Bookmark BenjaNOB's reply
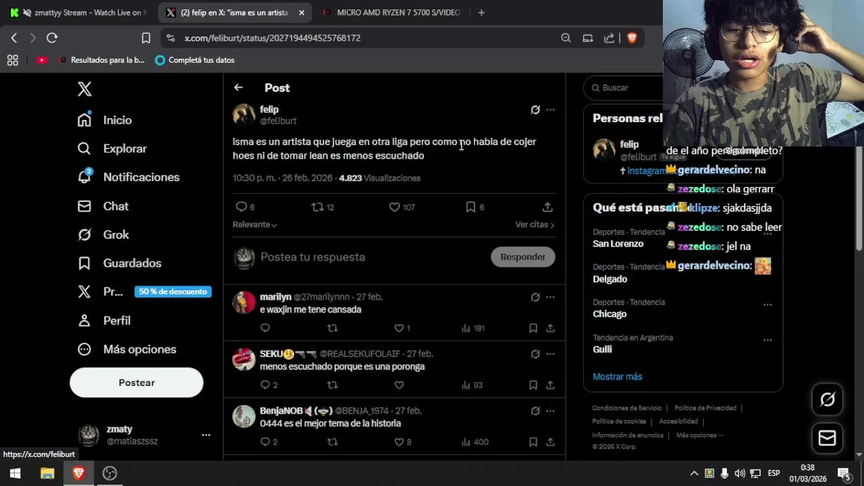Viewport: 864px width, 486px height. point(533,442)
